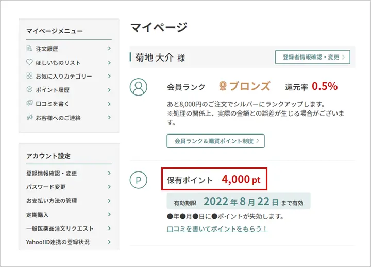Click the 会員ランク＆購買ポイント制度 button
371x267 pixels.
tap(215, 141)
